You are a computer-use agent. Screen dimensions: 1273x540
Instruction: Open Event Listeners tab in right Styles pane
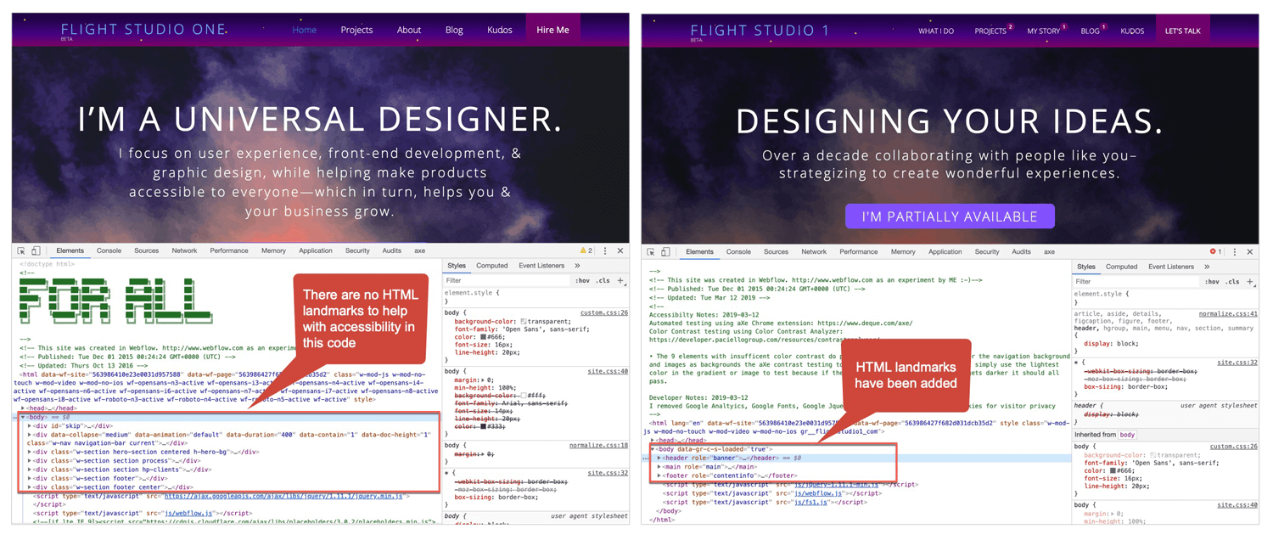(1171, 267)
